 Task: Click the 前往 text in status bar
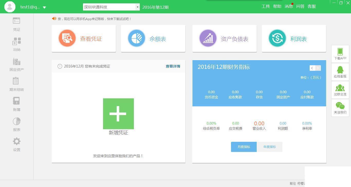(293, 183)
